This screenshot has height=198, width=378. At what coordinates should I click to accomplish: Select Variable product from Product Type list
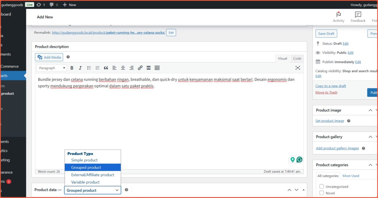85,182
